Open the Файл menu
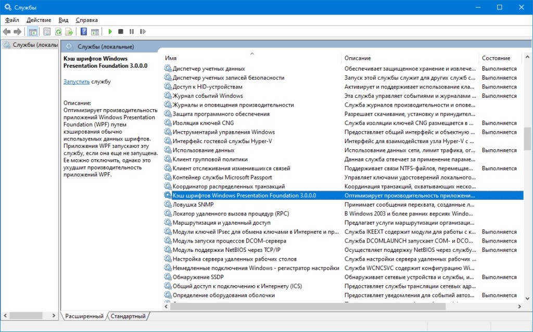 point(12,20)
